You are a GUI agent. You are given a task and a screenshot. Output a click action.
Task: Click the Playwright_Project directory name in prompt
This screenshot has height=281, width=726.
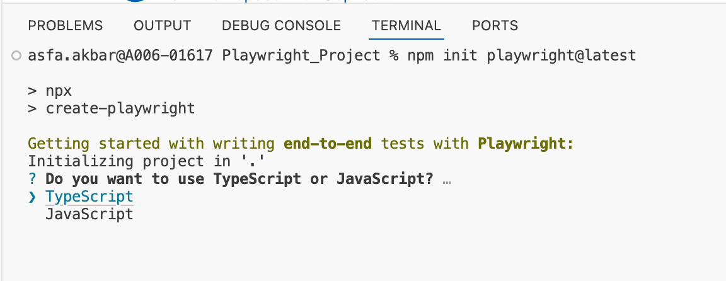301,55
